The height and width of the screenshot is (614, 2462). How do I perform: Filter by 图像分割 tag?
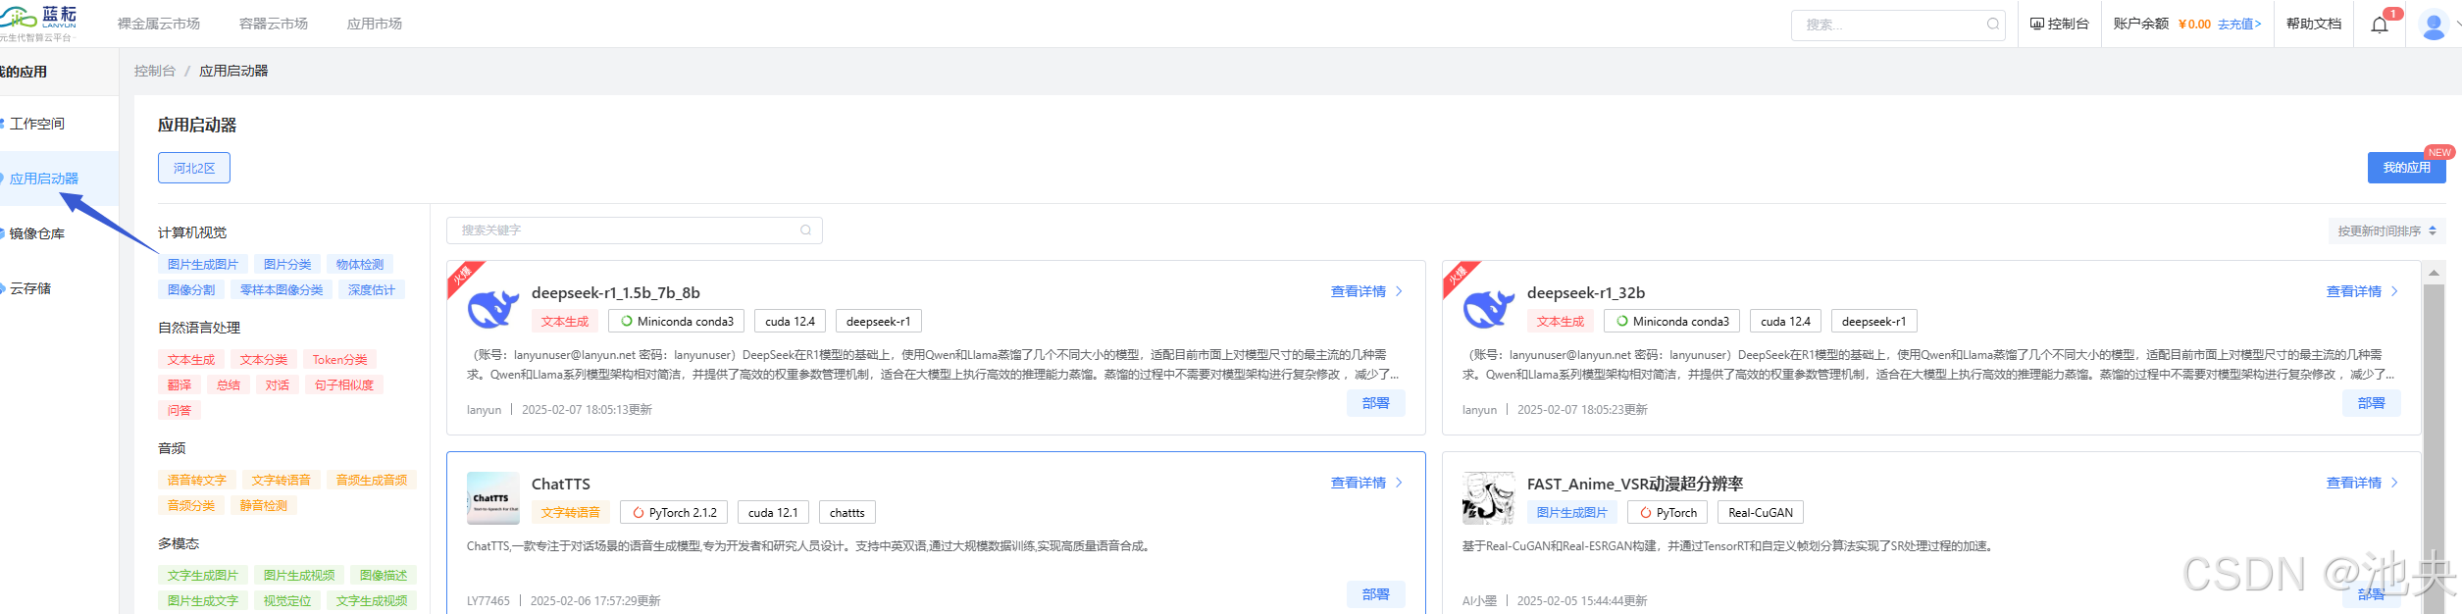[191, 290]
